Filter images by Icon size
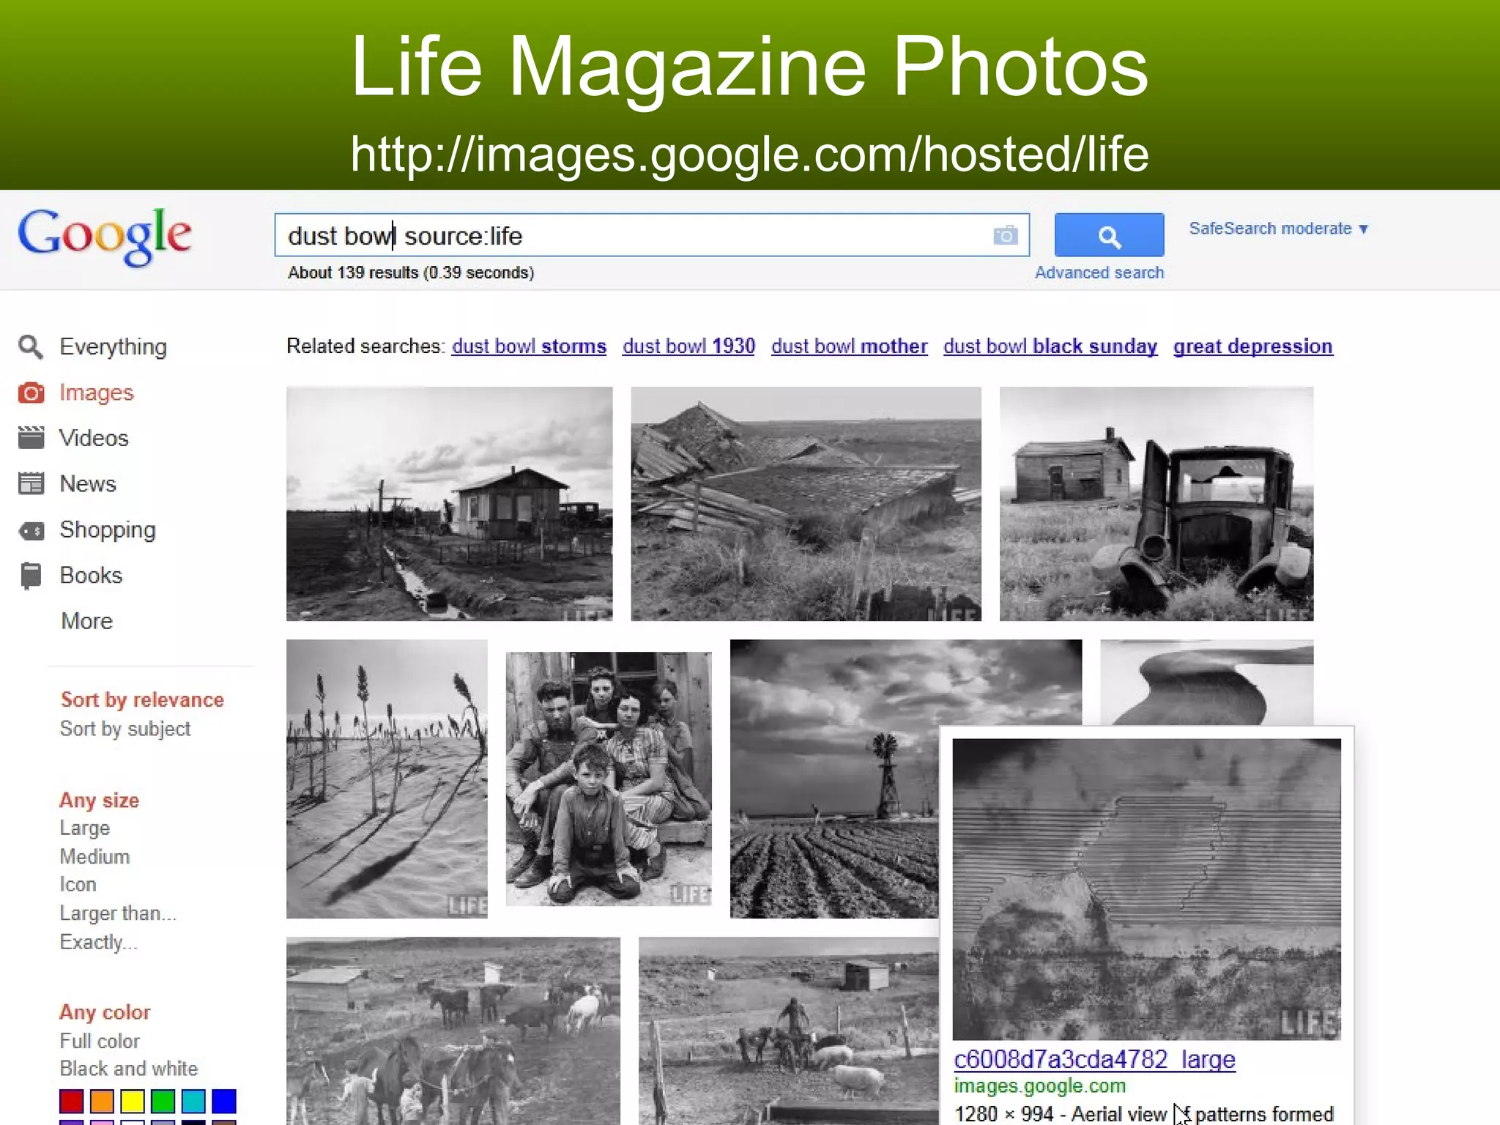Viewport: 1500px width, 1125px height. click(x=78, y=885)
